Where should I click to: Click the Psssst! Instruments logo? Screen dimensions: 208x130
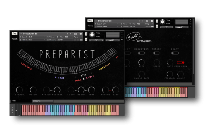(x=138, y=37)
